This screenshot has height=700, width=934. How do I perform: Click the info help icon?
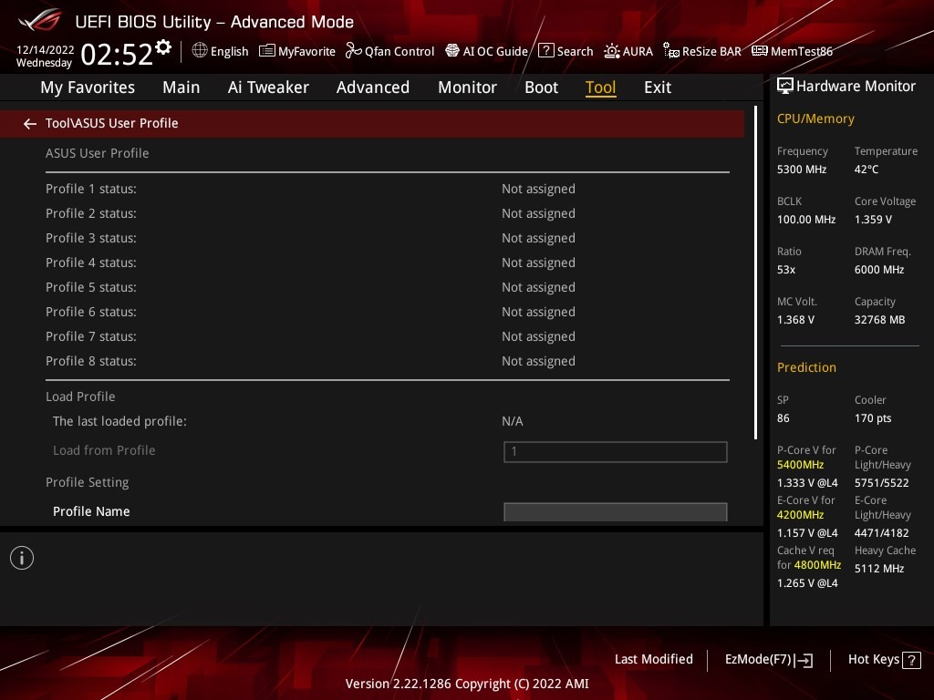coord(22,558)
